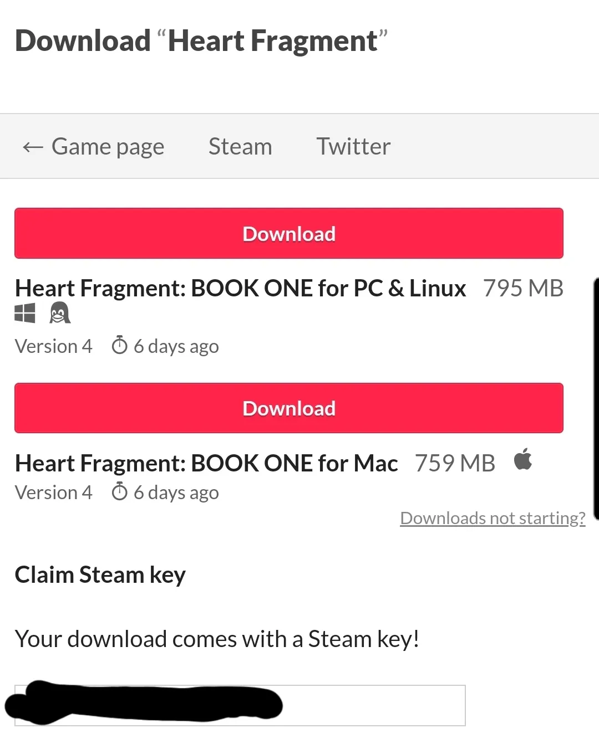Click the 759 MB file size label
The width and height of the screenshot is (599, 749).
(x=455, y=463)
